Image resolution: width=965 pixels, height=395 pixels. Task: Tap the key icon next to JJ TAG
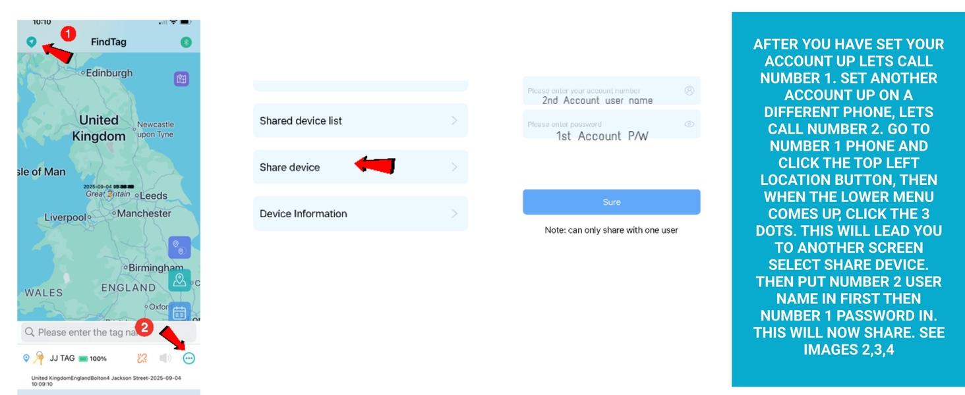point(39,358)
